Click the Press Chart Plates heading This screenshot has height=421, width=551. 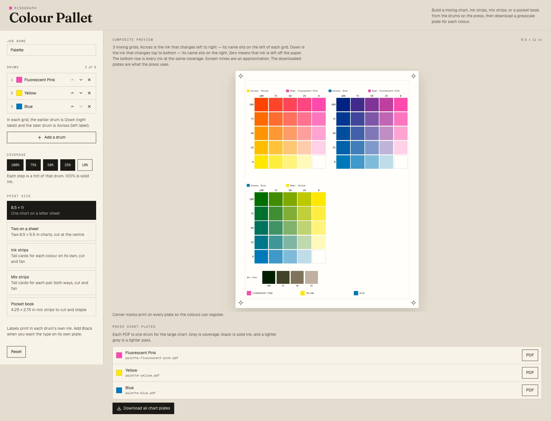(x=134, y=327)
